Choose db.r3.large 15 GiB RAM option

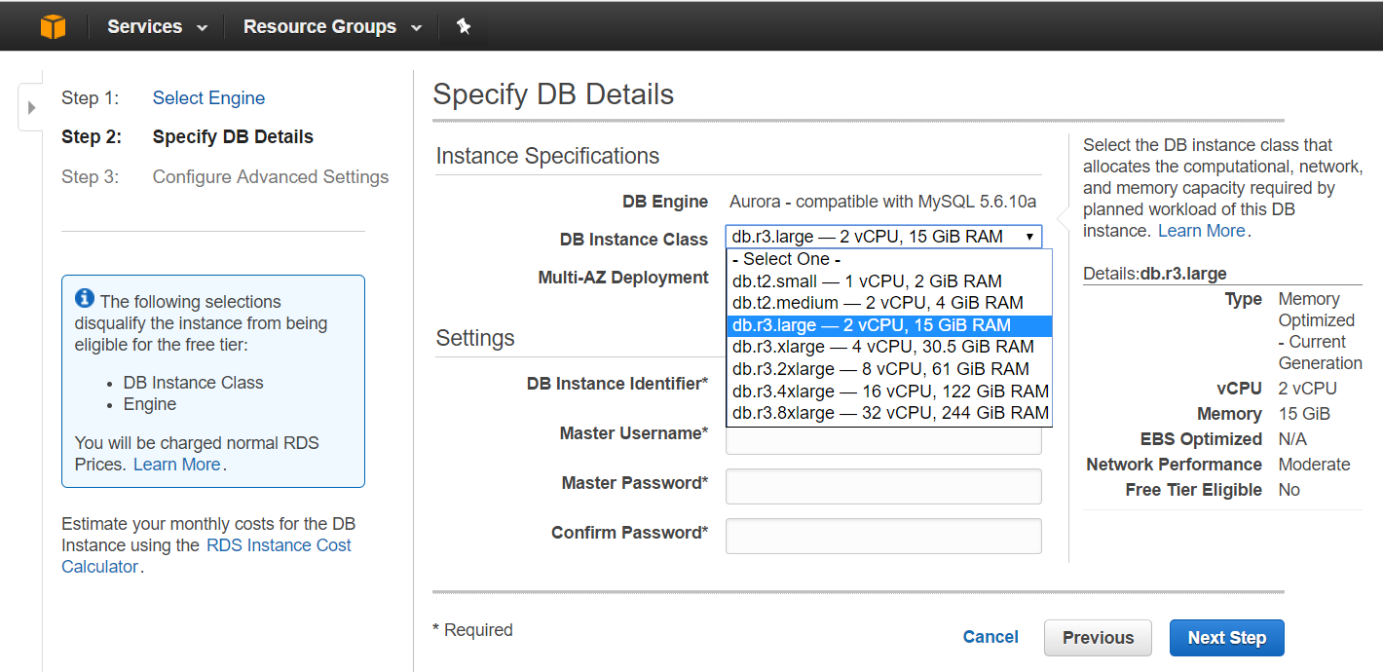point(889,325)
